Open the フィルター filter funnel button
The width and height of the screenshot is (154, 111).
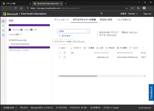click(134, 48)
